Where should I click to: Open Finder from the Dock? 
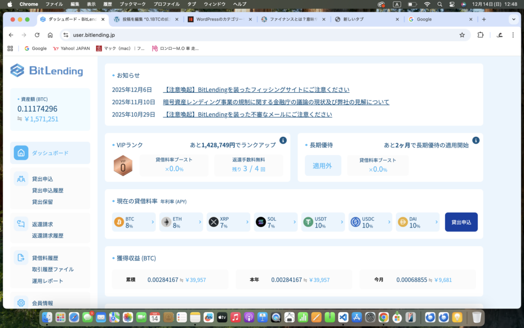pos(47,317)
